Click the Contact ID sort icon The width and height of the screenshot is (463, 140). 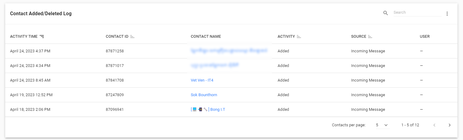coord(132,37)
